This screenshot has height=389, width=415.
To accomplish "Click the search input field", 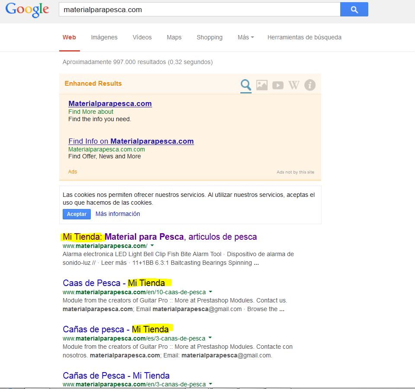I will tap(199, 10).
